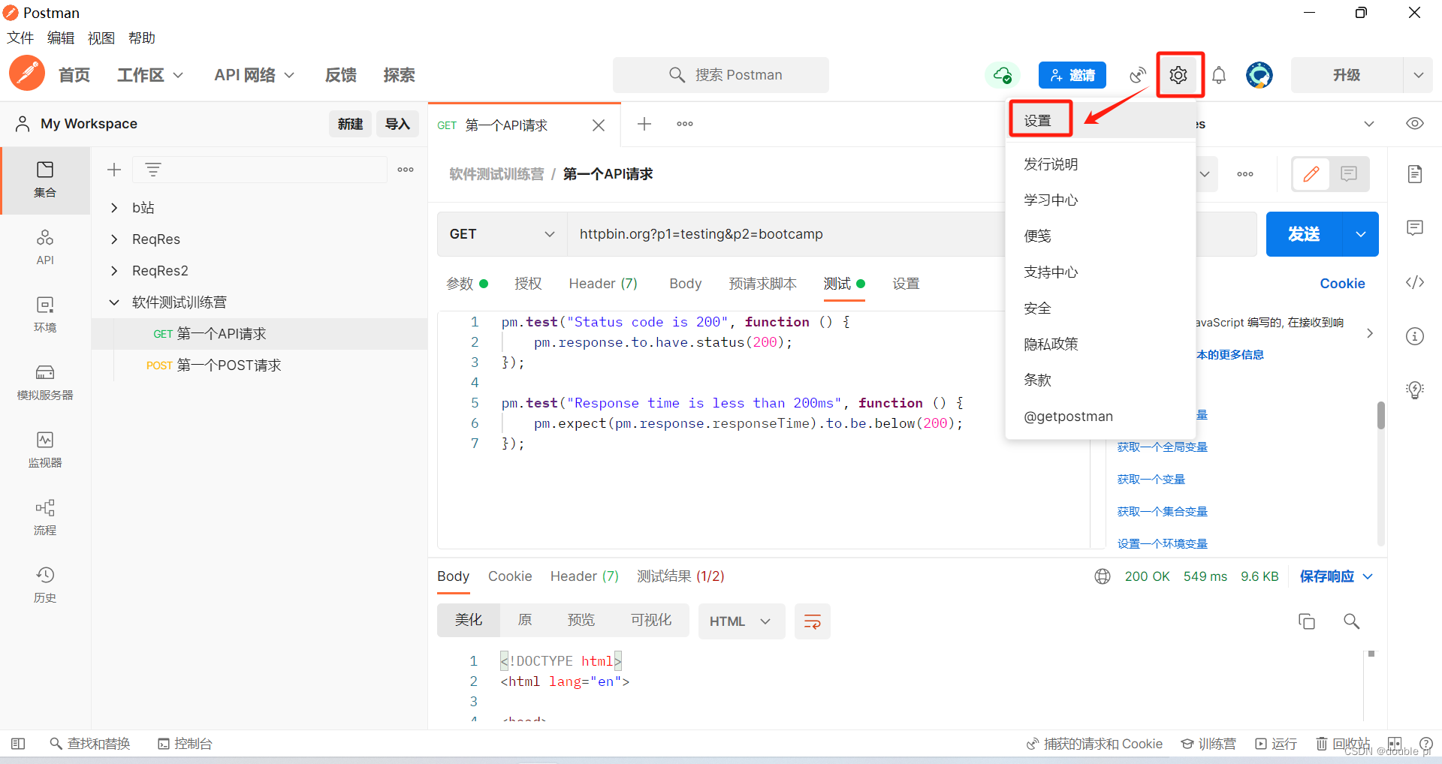Viewport: 1442px width, 764px height.
Task: Click the collections filter field
Action: [260, 170]
